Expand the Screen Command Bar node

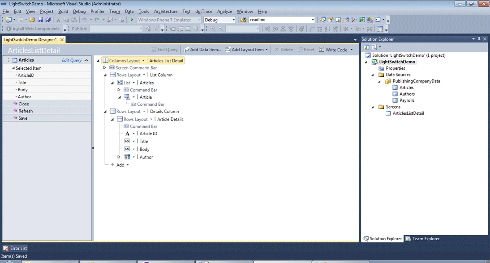point(105,67)
